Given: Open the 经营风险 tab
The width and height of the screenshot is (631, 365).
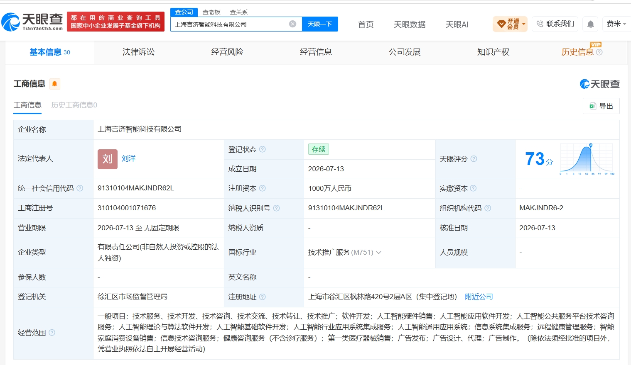Looking at the screenshot, I should [x=227, y=52].
